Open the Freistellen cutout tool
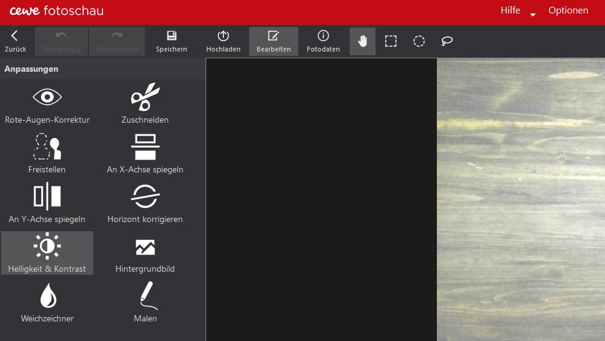This screenshot has width=605, height=341. tap(47, 153)
